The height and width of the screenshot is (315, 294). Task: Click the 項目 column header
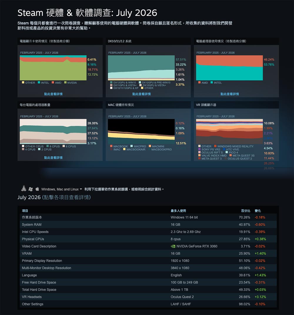click(25, 211)
